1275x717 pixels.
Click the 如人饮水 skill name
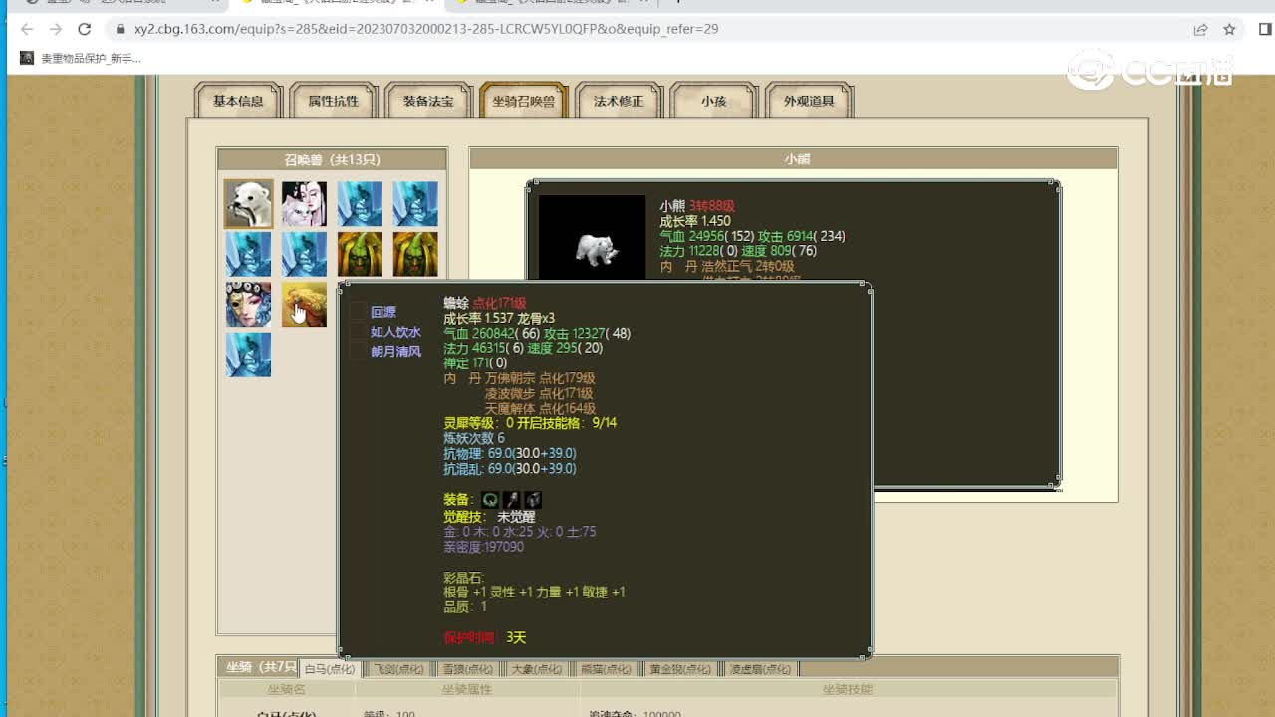(395, 332)
